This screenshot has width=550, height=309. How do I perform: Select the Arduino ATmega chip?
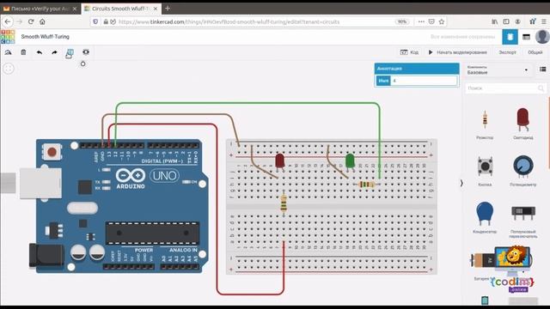pyautogui.click(x=152, y=233)
